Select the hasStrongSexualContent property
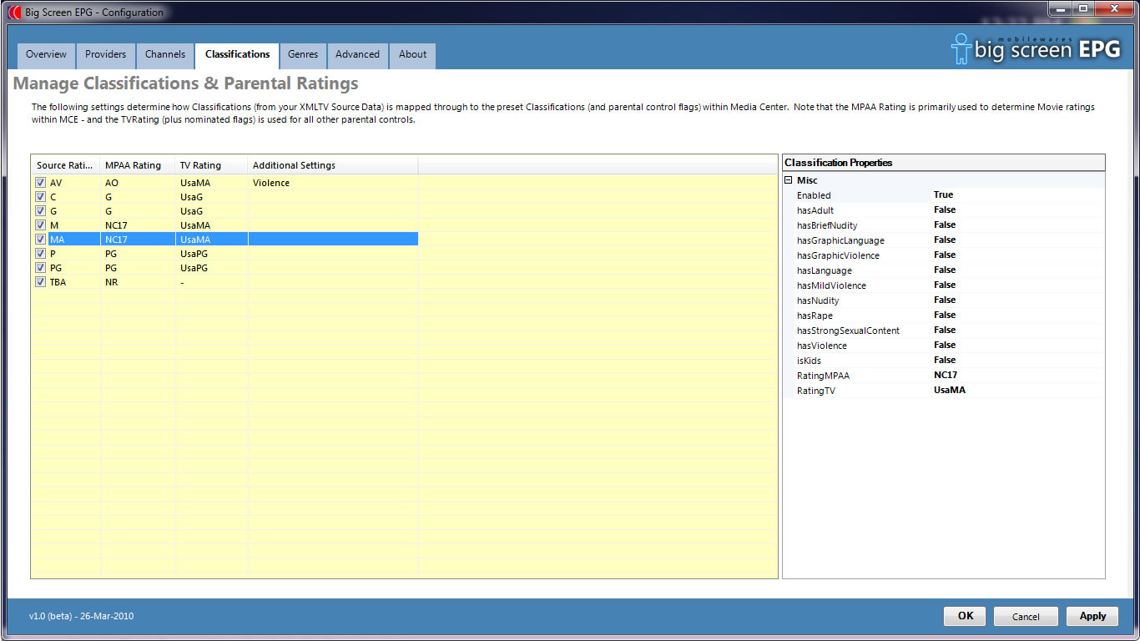Screen dimensions: 1140x641 [943, 331]
